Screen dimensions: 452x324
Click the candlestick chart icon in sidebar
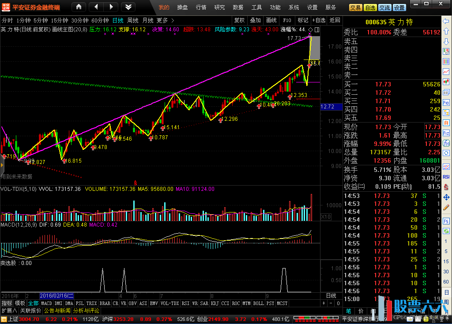tap(446, 82)
